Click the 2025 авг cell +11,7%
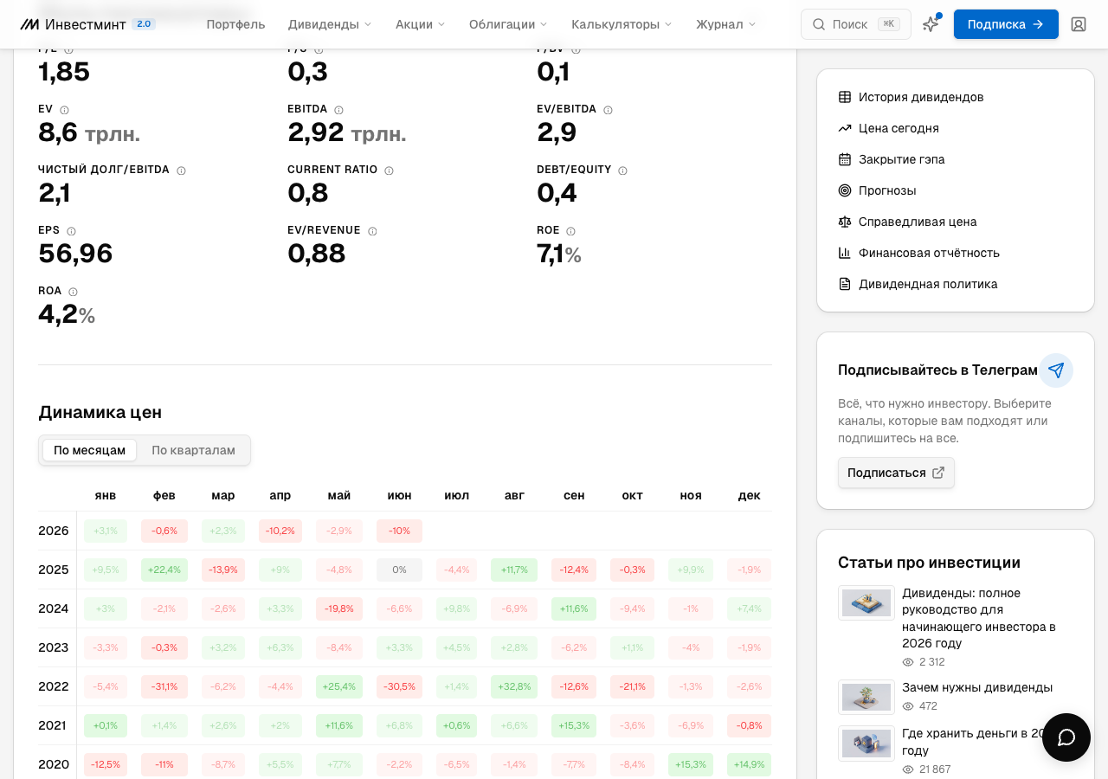1108x779 pixels. click(x=514, y=570)
